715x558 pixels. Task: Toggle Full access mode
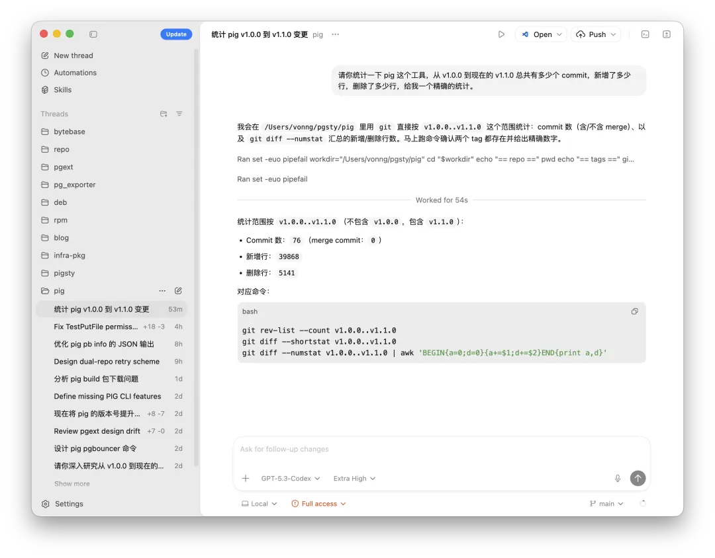(x=318, y=503)
